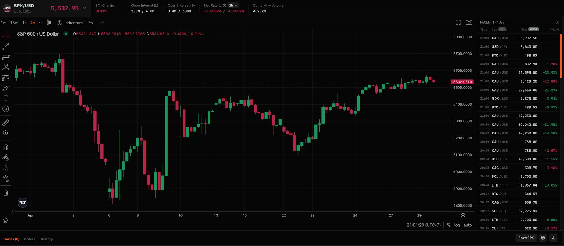The image size is (564, 246).
Task: Click the CL/USD 522.50 trade row
Action: (519, 228)
